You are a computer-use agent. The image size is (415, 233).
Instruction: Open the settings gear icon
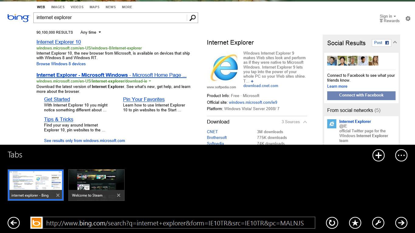click(x=408, y=19)
